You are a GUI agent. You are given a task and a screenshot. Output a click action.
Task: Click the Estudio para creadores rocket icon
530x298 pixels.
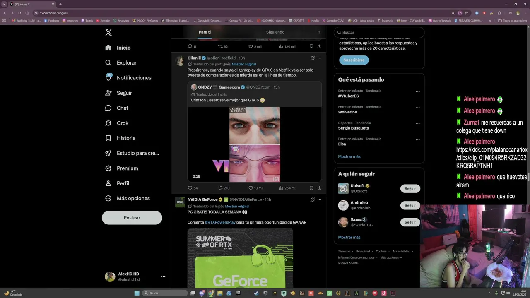pyautogui.click(x=108, y=153)
